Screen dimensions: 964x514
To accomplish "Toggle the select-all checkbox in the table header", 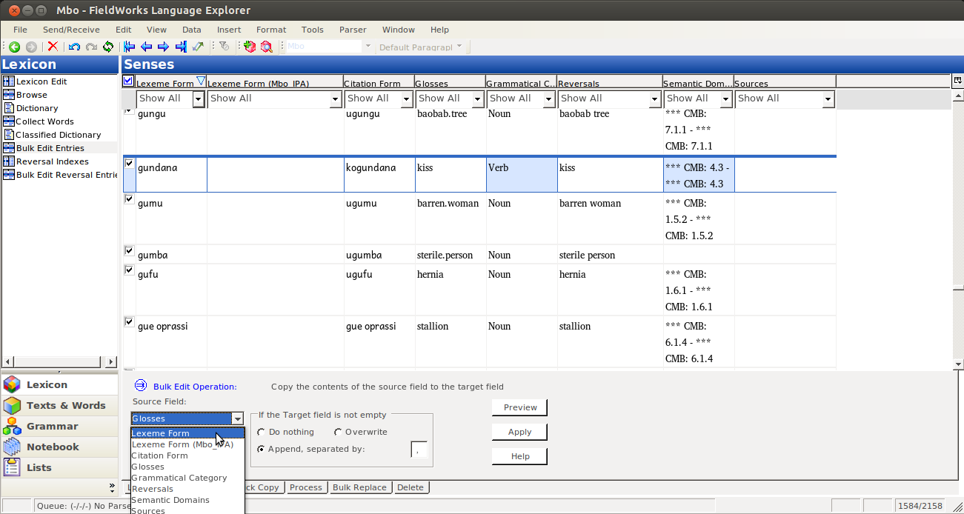I will 128,81.
